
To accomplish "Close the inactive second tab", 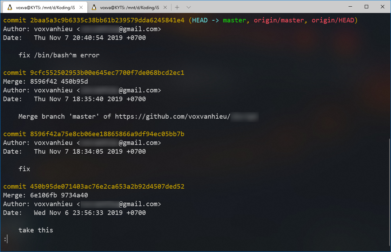I will point(165,7).
